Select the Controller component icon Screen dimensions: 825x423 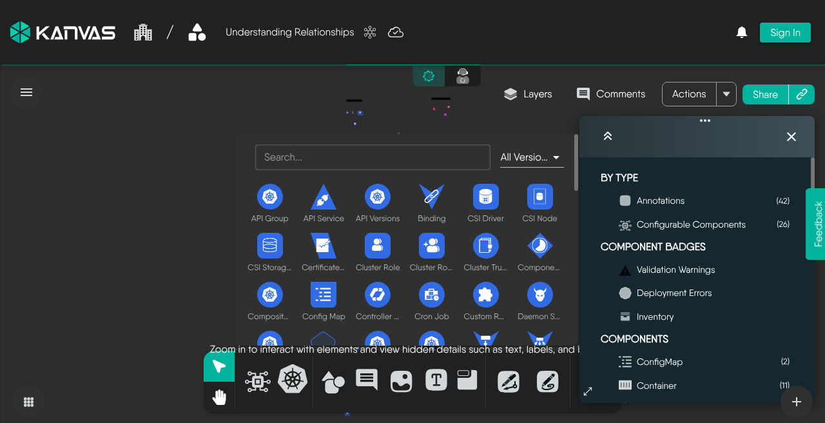point(378,295)
